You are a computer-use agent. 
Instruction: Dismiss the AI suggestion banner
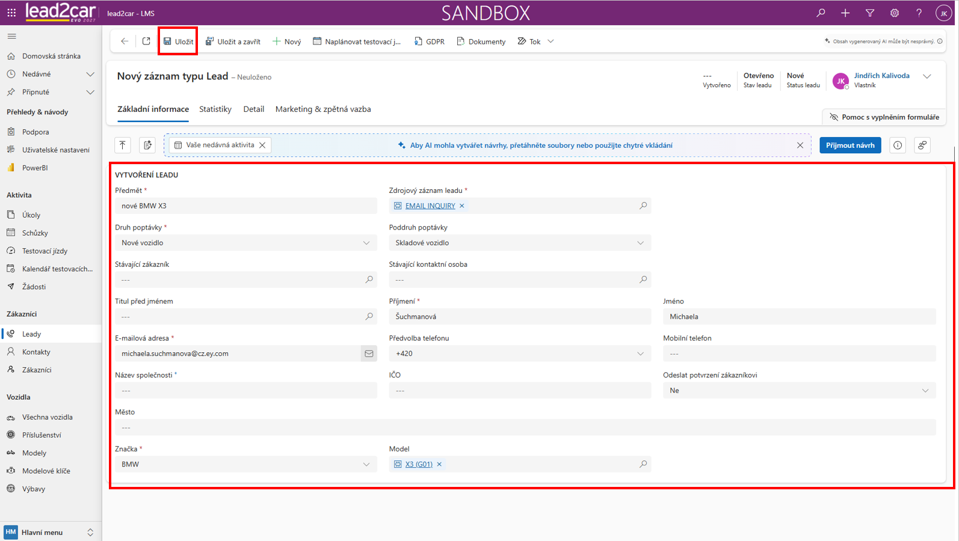click(x=800, y=145)
